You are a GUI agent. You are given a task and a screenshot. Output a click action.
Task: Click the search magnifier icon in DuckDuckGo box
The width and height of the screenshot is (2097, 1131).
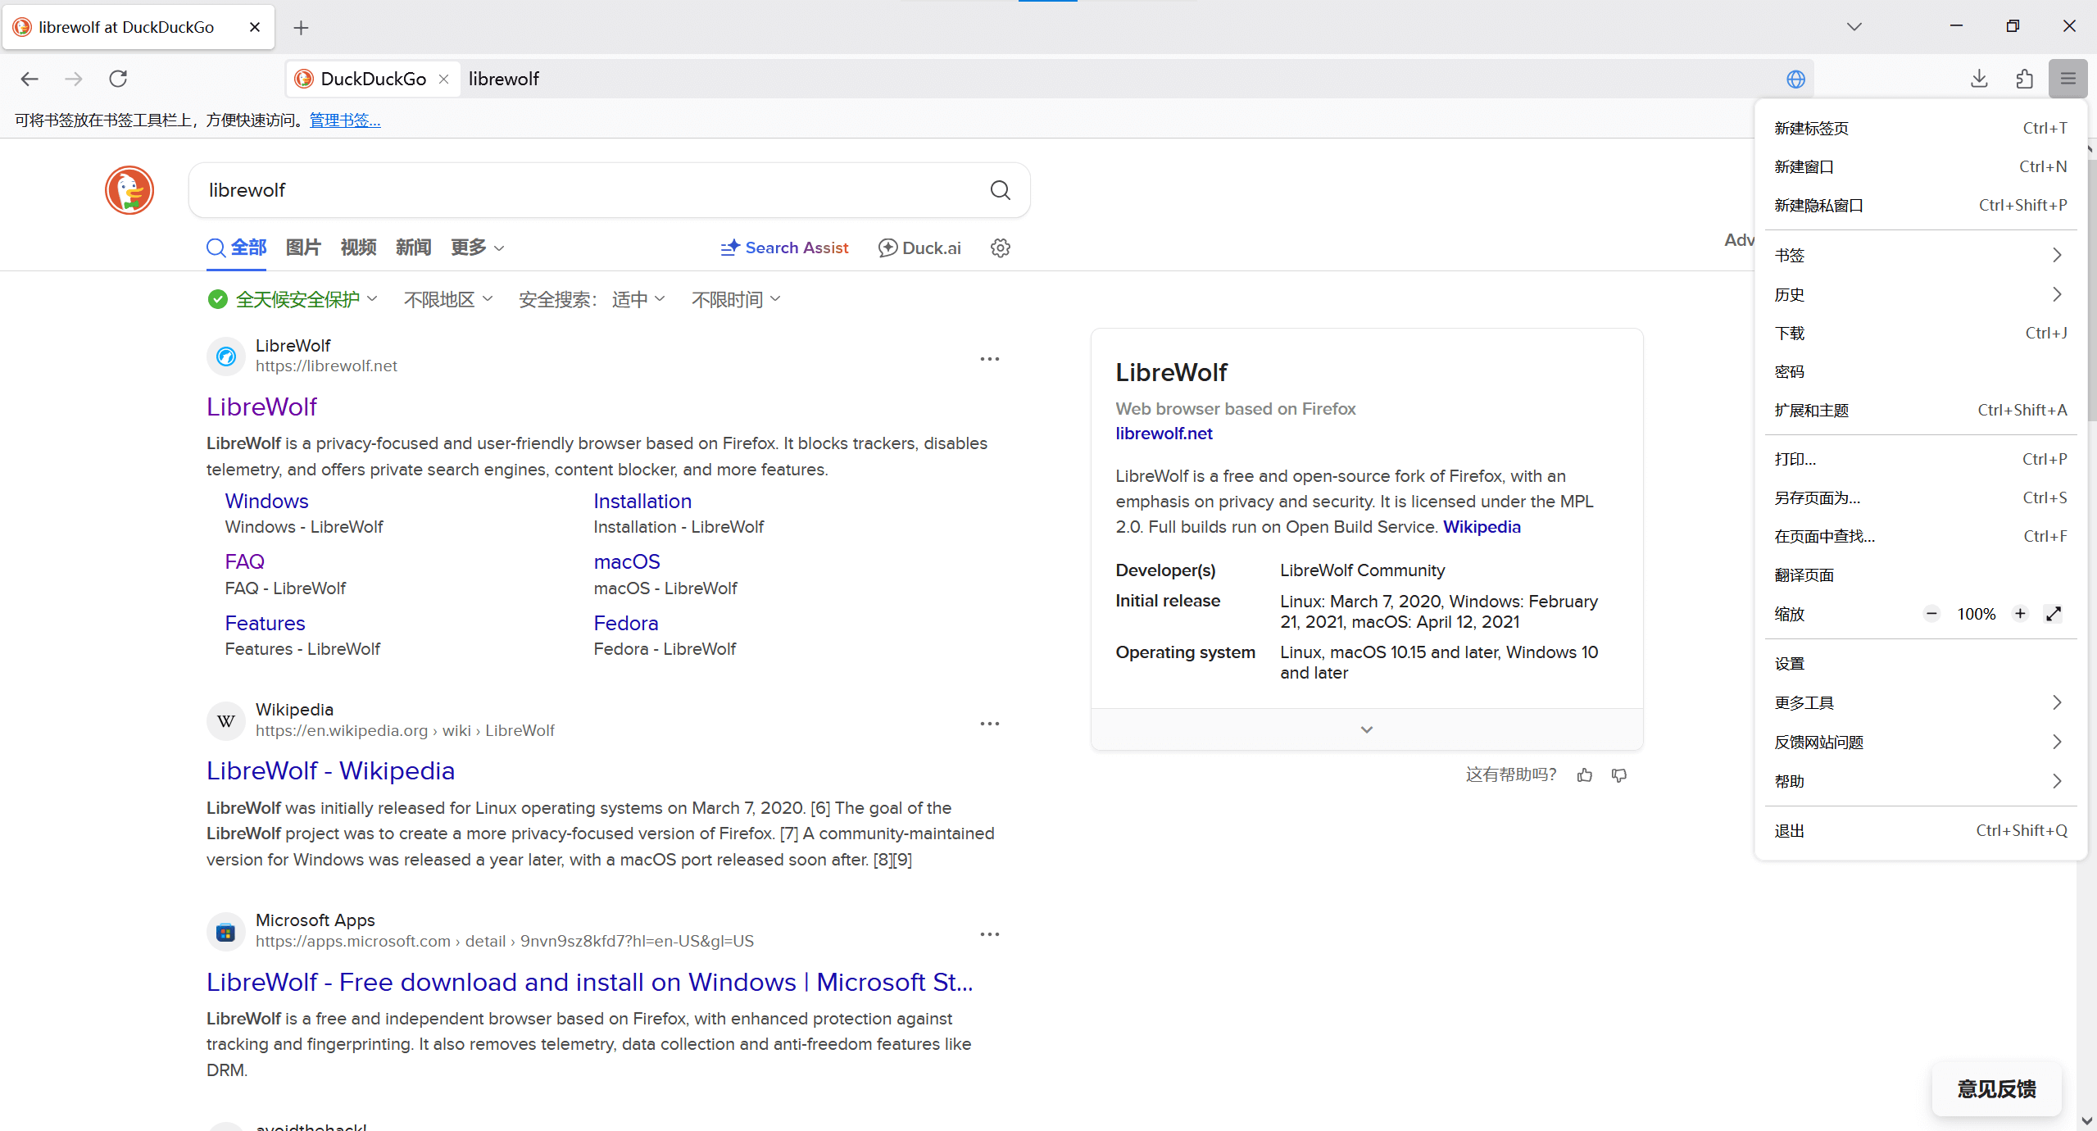click(x=1000, y=190)
